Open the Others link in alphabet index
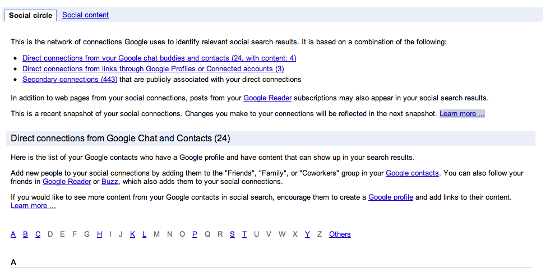The height and width of the screenshot is (272, 550). (x=340, y=234)
